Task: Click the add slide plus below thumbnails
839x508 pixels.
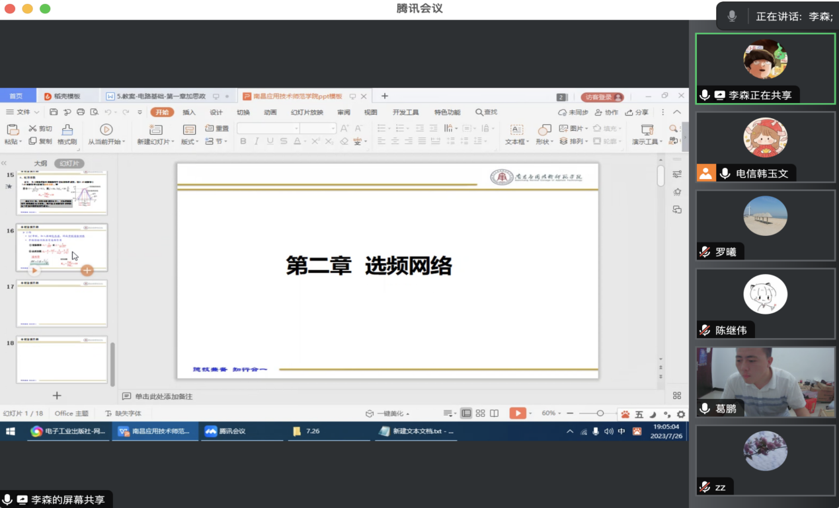Action: (57, 395)
